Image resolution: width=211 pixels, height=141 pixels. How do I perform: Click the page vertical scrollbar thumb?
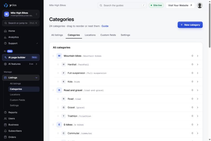tap(209, 25)
